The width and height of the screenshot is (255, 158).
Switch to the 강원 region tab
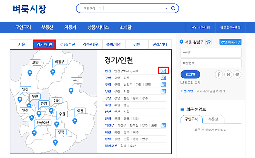pyautogui.click(x=137, y=44)
